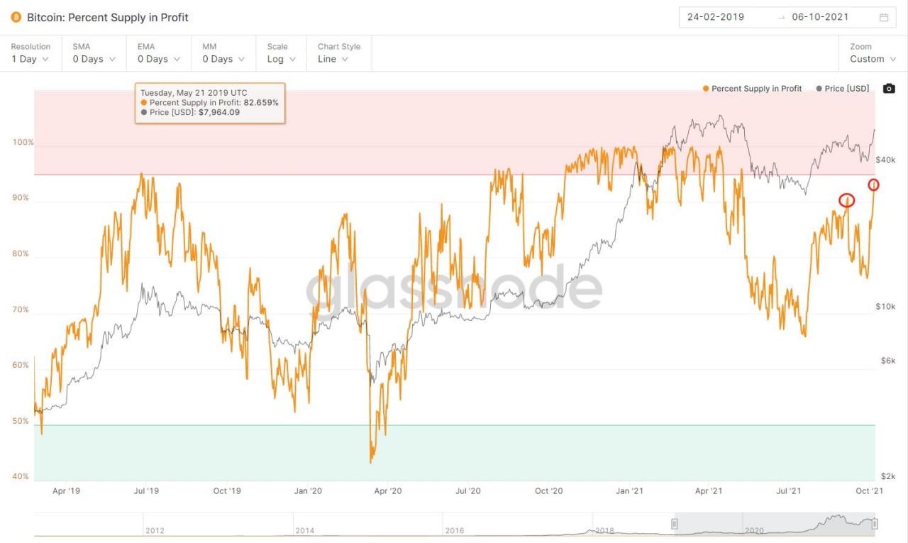
Task: Click the red circled latest data point
Action: (873, 185)
